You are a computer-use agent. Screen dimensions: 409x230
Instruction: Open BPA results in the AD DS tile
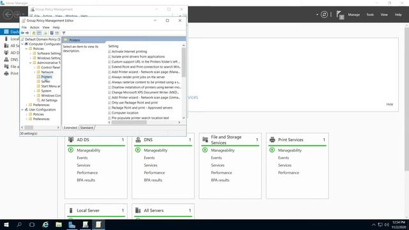pos(86,180)
